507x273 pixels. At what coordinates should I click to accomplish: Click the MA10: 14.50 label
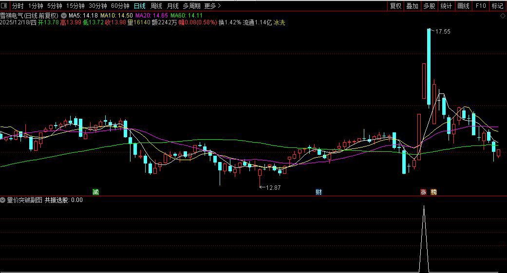tap(116, 16)
